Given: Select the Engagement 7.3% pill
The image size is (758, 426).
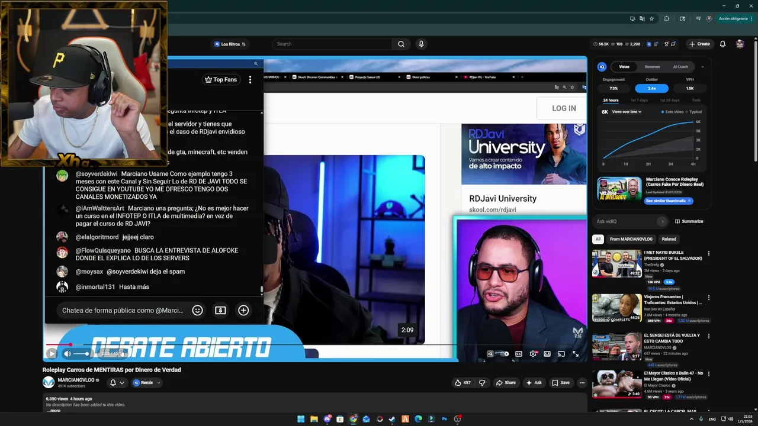Looking at the screenshot, I should point(614,88).
